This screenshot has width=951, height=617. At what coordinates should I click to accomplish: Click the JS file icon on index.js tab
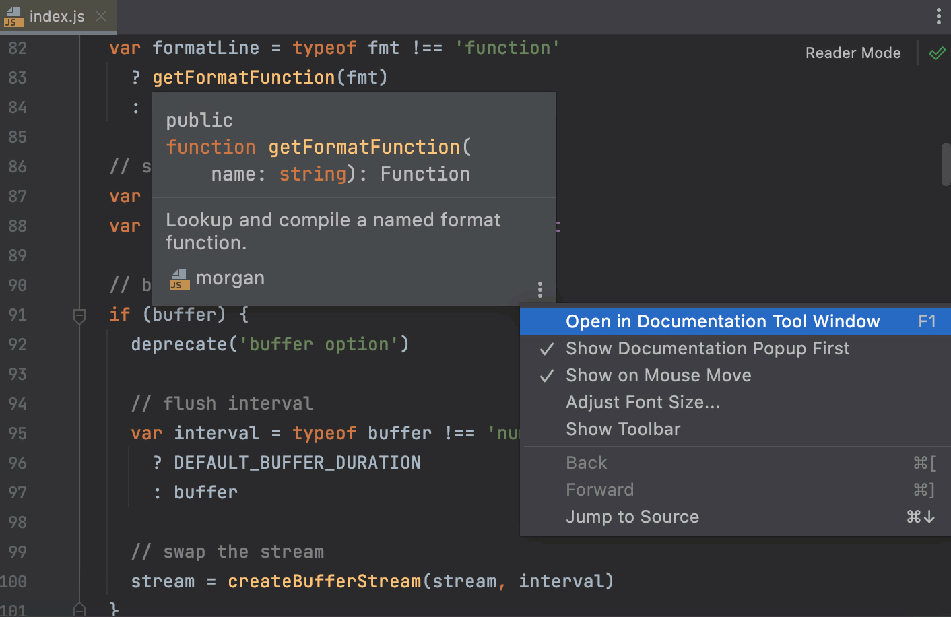tap(13, 17)
